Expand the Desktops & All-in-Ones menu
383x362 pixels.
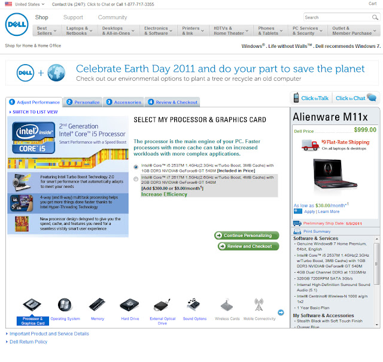pyautogui.click(x=118, y=31)
